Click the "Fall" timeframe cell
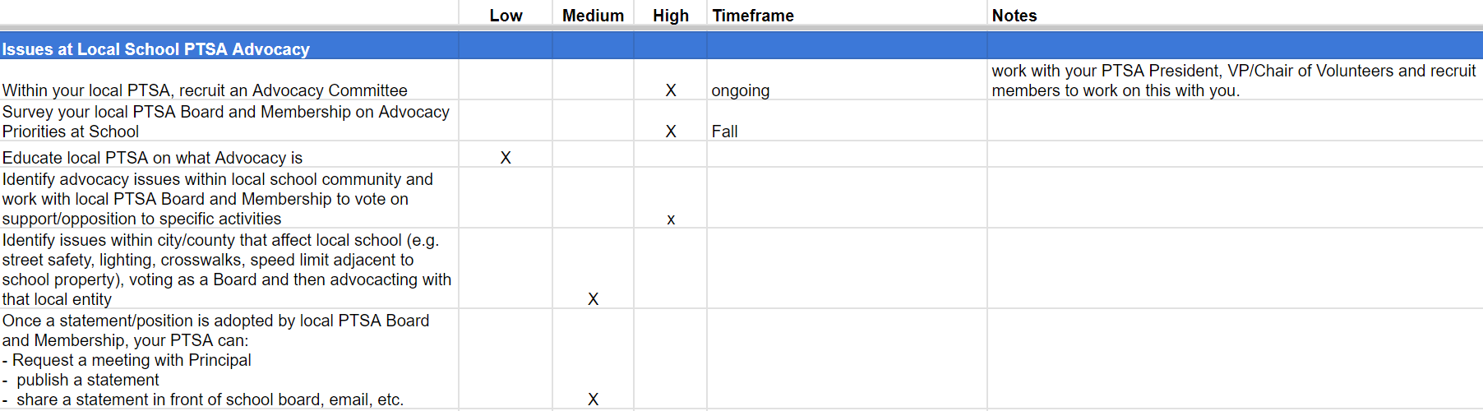This screenshot has height=411, width=1483. pos(725,132)
